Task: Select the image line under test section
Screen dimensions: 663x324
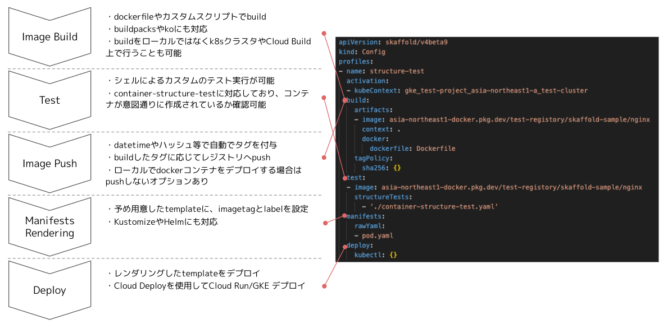Action: pyautogui.click(x=494, y=187)
